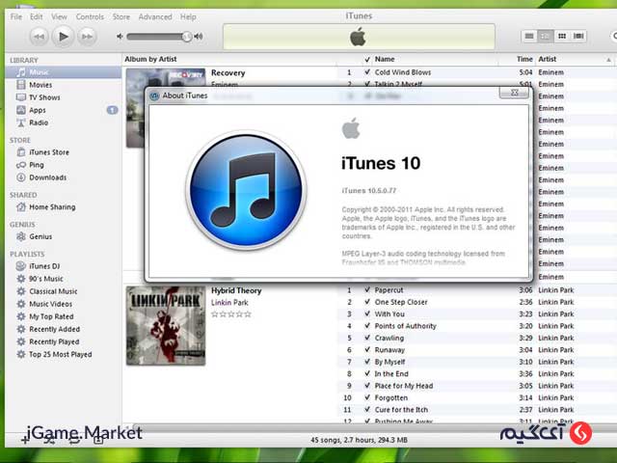Screen dimensions: 617x463
Task: Uncheck the Runaway song checkbox
Action: (x=367, y=350)
